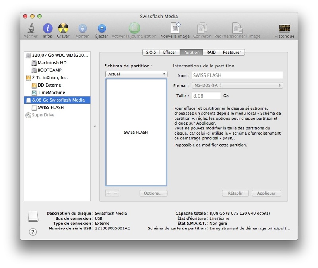Switch to the Effacer tab
Viewport: 318px width, 268px height.
(x=170, y=52)
